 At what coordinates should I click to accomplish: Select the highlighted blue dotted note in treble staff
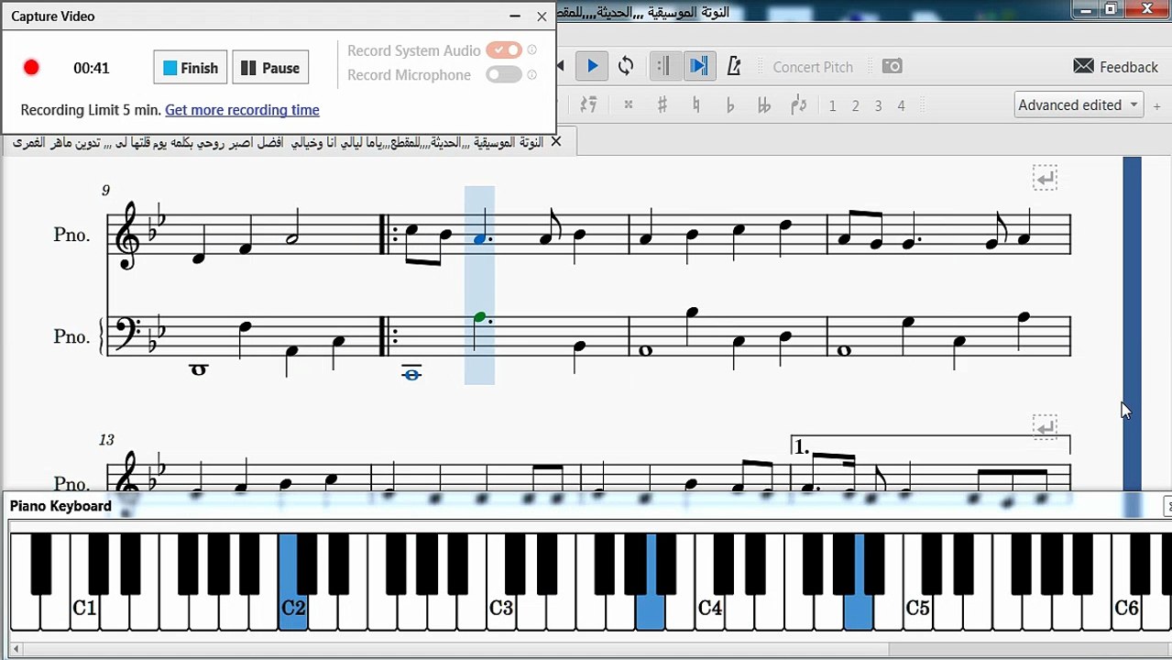coord(479,238)
